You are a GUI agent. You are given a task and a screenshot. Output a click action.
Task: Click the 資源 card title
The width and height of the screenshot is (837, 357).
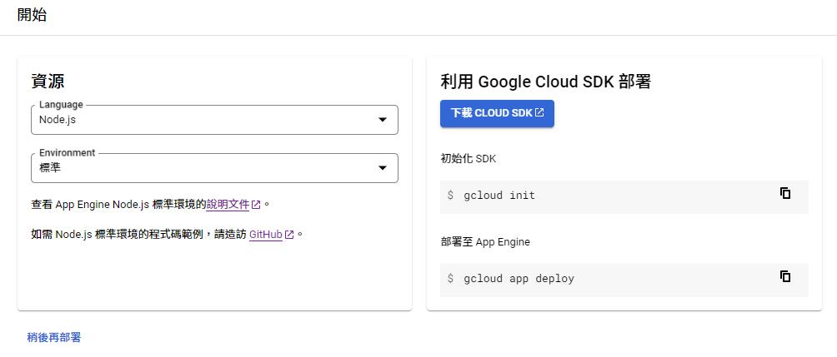pos(48,81)
